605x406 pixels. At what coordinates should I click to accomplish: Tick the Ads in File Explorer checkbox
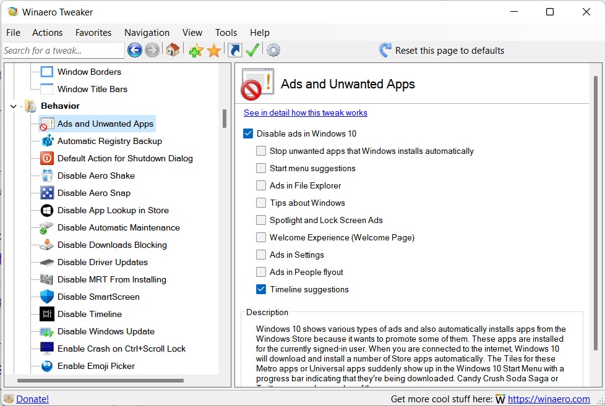pos(261,185)
